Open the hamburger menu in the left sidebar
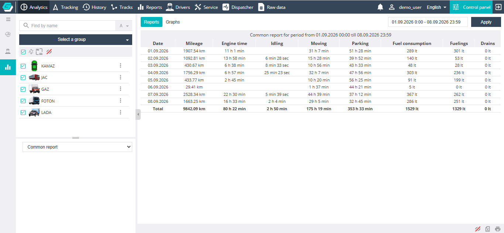Screen dimensions: 504x233 (8, 20)
